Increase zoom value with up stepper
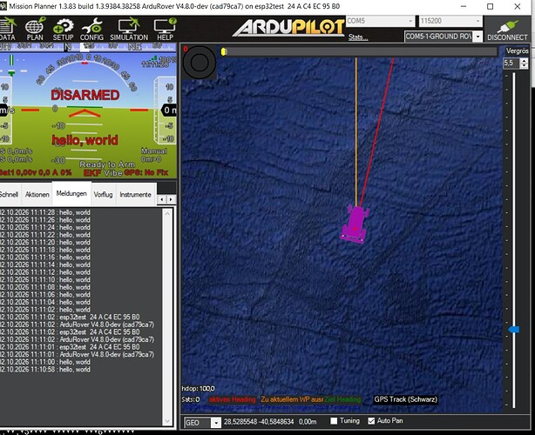This screenshot has height=435, width=535. (x=524, y=61)
